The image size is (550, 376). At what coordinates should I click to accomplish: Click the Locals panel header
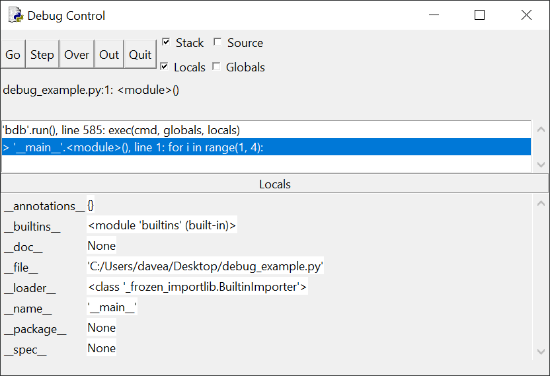[274, 184]
